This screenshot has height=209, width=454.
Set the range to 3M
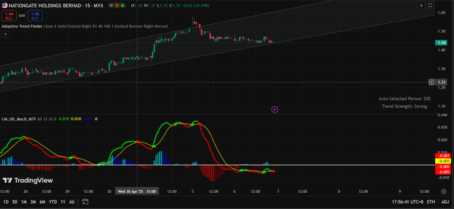click(33, 202)
